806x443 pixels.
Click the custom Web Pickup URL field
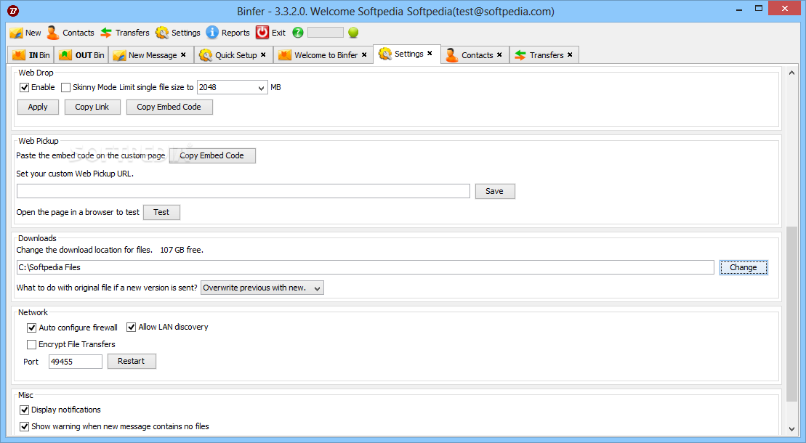point(243,191)
